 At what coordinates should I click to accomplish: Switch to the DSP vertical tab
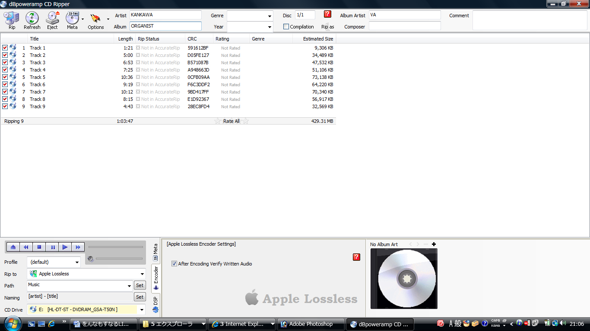click(155, 304)
